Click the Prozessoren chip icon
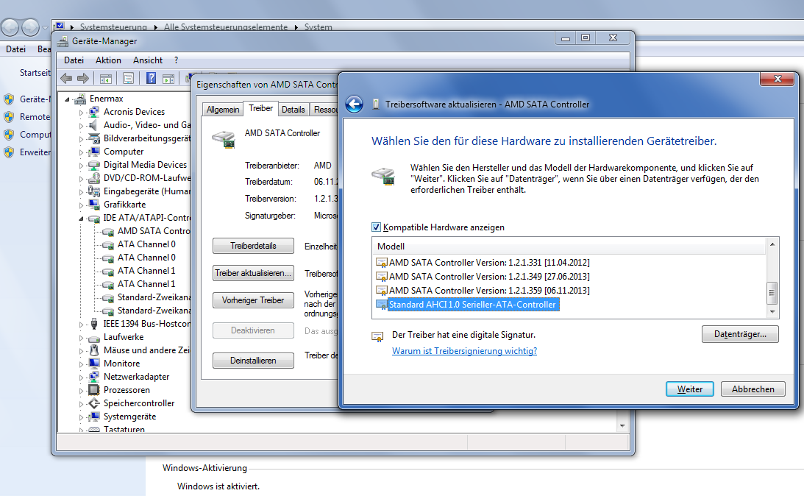804x496 pixels. click(94, 390)
